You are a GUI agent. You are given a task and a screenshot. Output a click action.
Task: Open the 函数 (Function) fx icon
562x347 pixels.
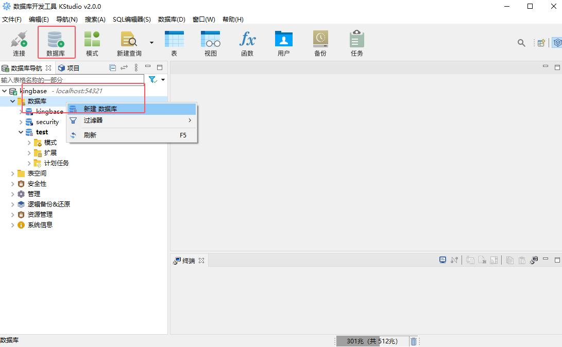coord(247,42)
